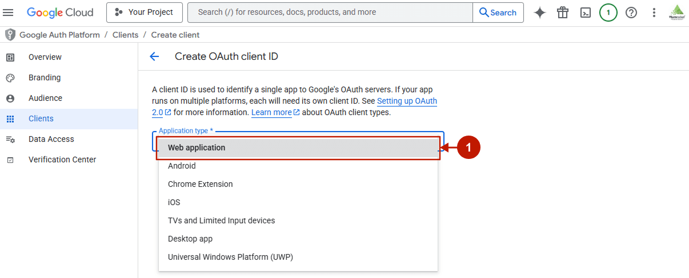Activate Cloud Shell terminal icon
Image resolution: width=689 pixels, height=278 pixels.
point(586,13)
